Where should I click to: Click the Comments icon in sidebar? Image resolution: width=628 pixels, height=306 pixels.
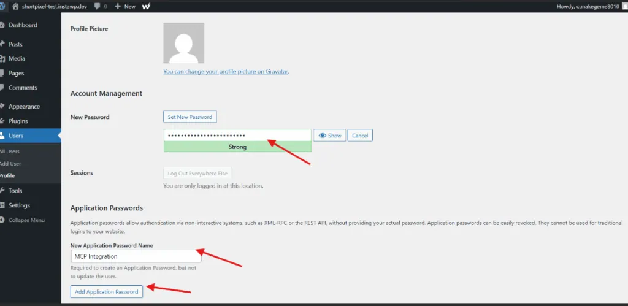pos(2,88)
